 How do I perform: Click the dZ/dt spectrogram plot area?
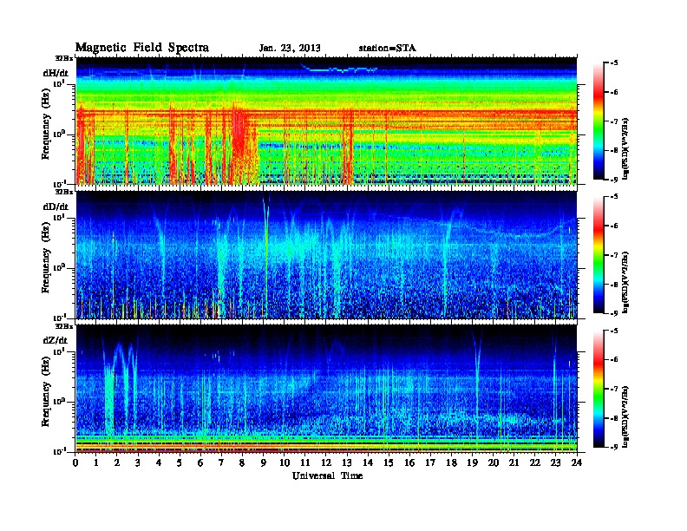pyautogui.click(x=326, y=389)
